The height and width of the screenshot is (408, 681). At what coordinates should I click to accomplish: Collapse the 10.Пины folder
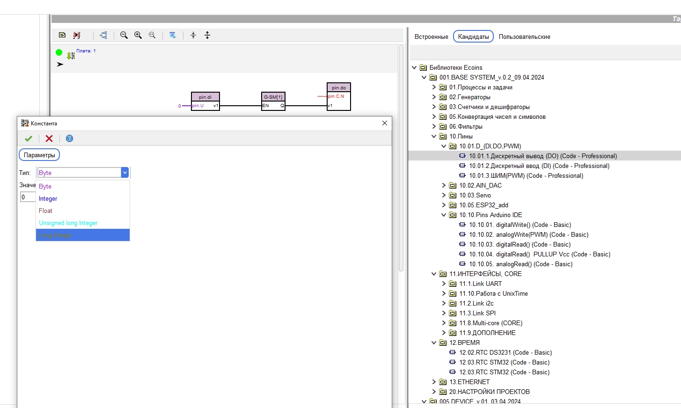434,137
